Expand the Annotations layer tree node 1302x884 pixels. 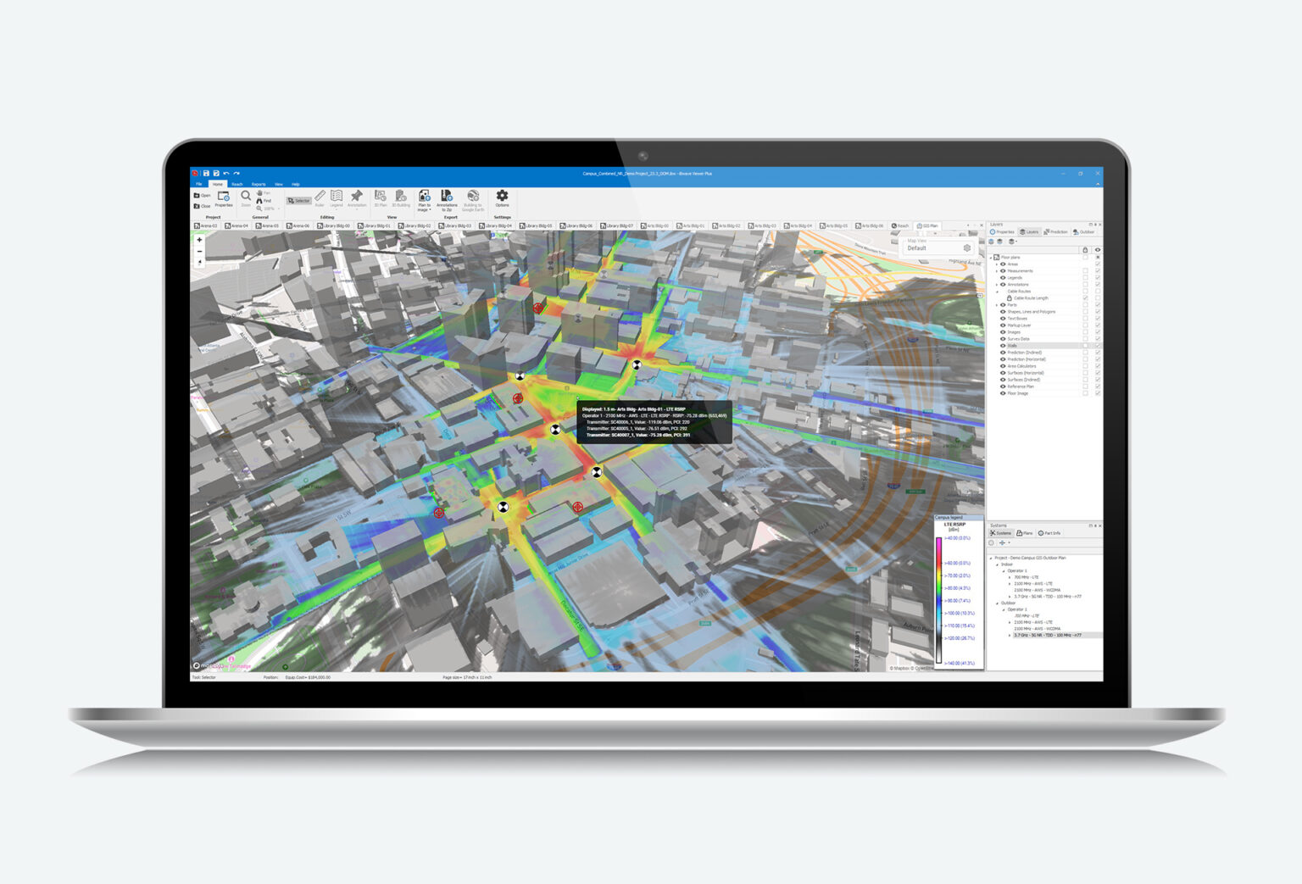pos(997,285)
